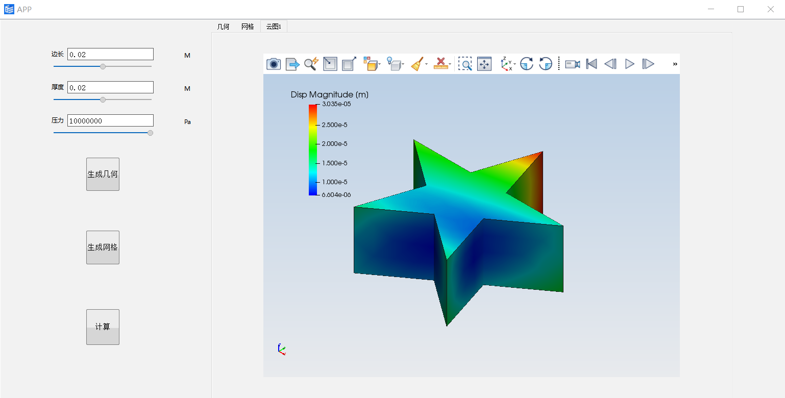Click the star model in viewport
The image size is (785, 398).
pos(458,232)
